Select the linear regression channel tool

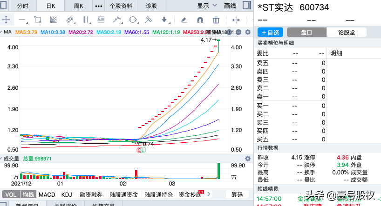[70, 20]
